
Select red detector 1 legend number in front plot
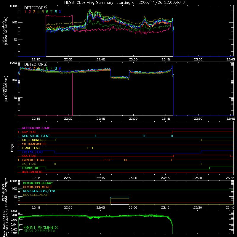point(25,12)
